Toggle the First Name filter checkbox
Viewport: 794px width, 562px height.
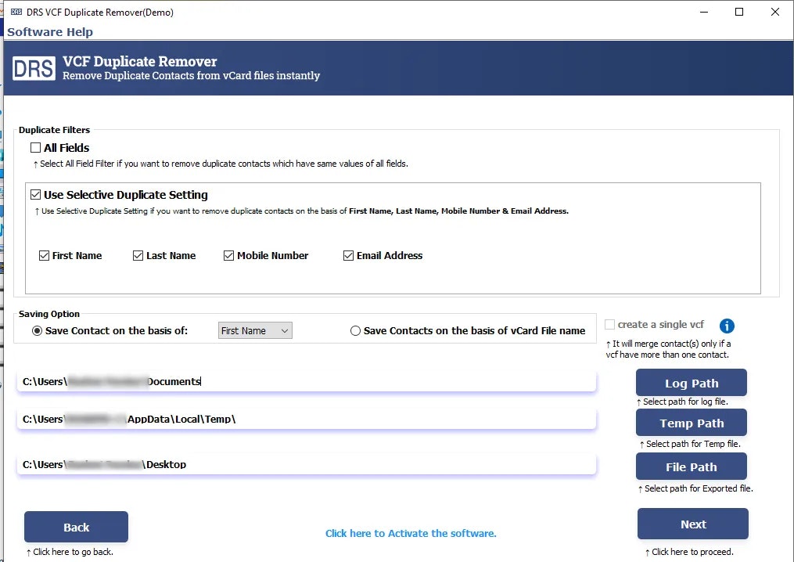tap(44, 255)
